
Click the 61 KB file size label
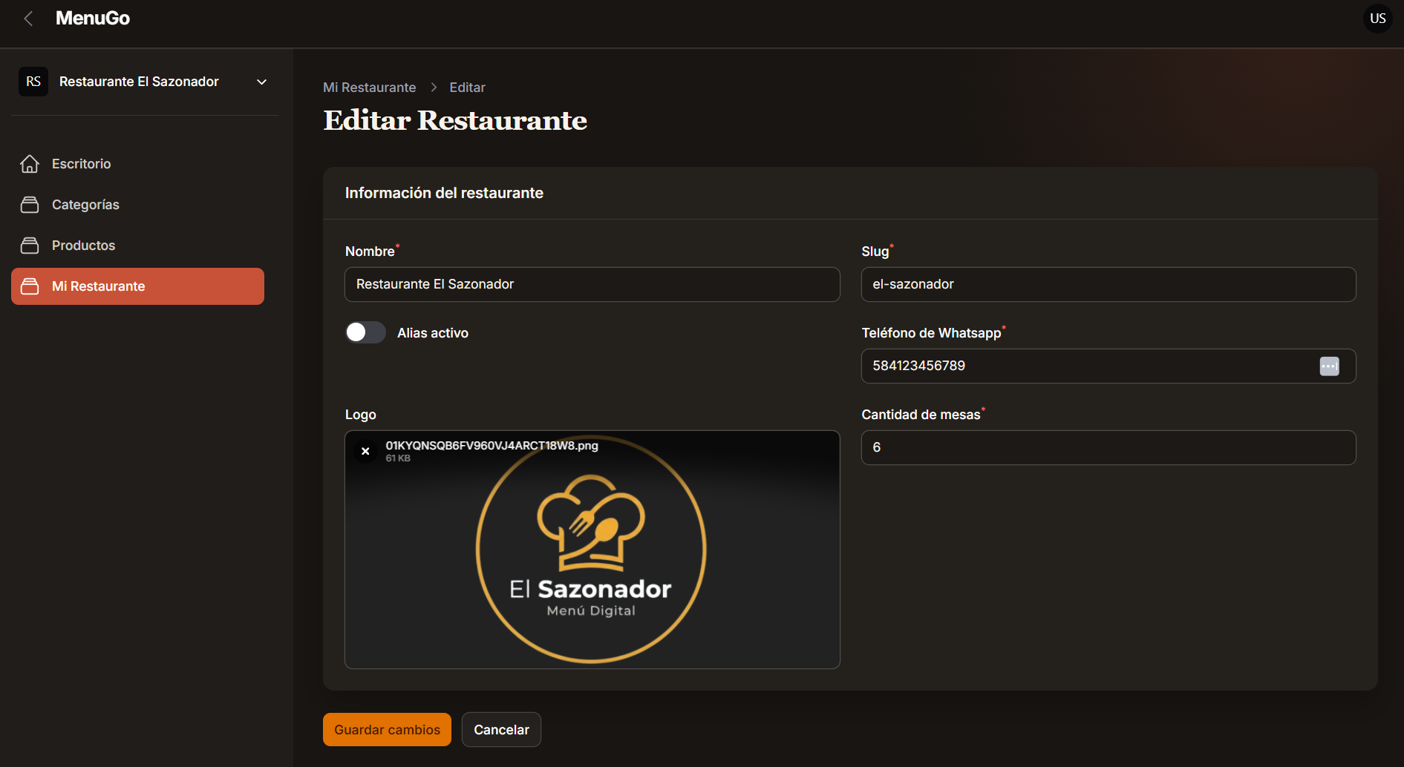click(x=398, y=458)
